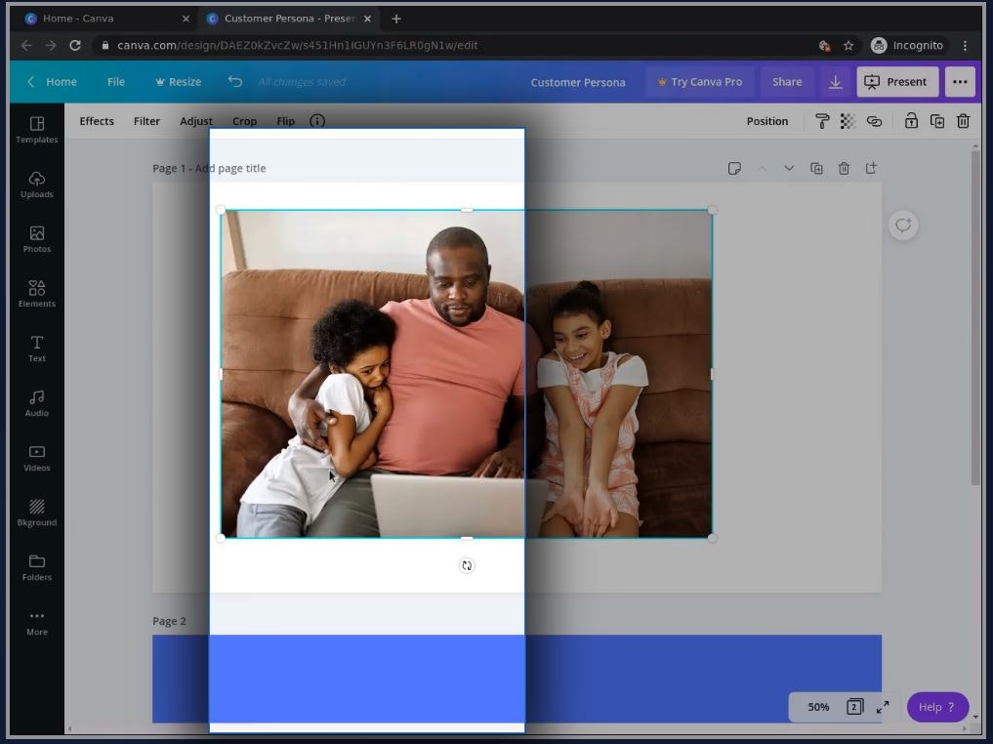The width and height of the screenshot is (993, 744).
Task: Click the image info icon
Action: [x=317, y=121]
